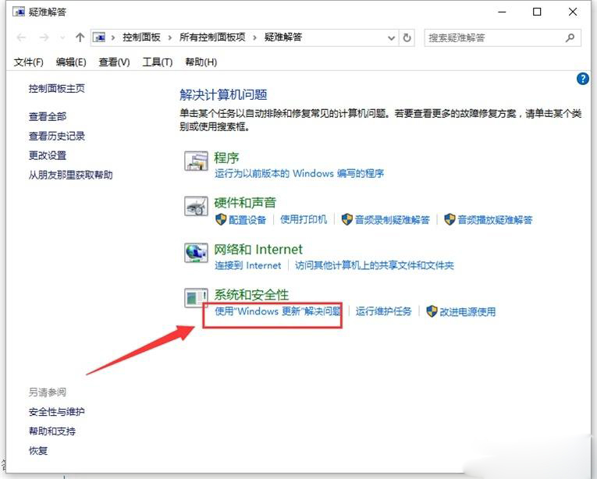Open 使用"Windows 更新"解决问题 link
The width and height of the screenshot is (597, 479).
click(x=277, y=311)
